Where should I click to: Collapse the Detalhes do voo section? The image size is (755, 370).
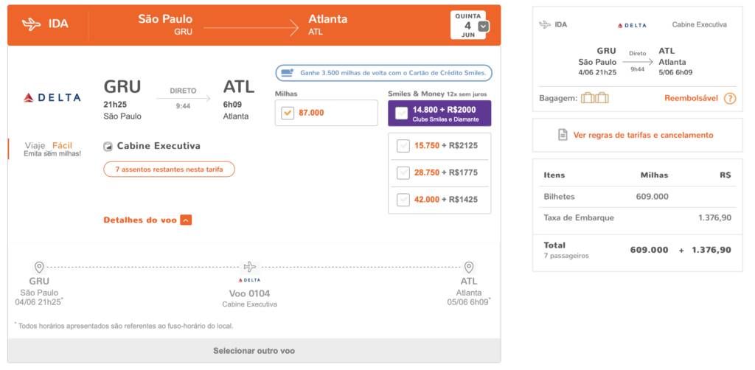[186, 220]
